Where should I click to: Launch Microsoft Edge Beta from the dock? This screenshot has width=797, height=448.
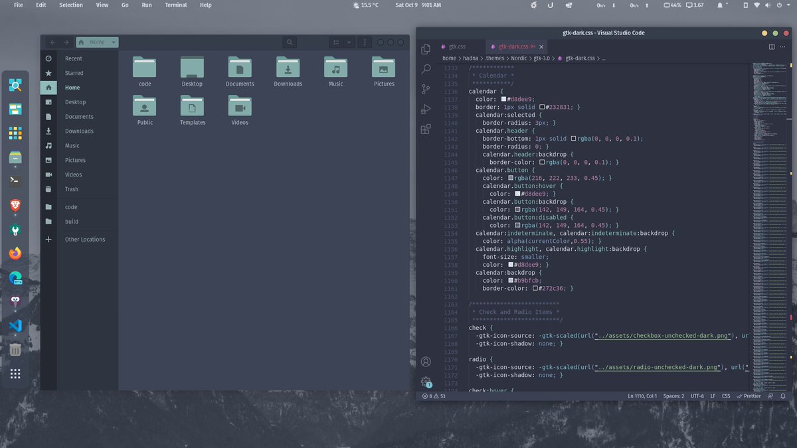pyautogui.click(x=15, y=278)
